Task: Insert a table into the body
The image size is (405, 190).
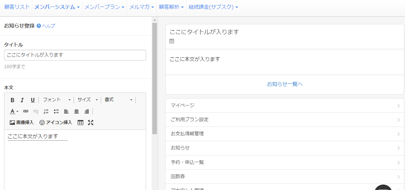Action: (80, 123)
